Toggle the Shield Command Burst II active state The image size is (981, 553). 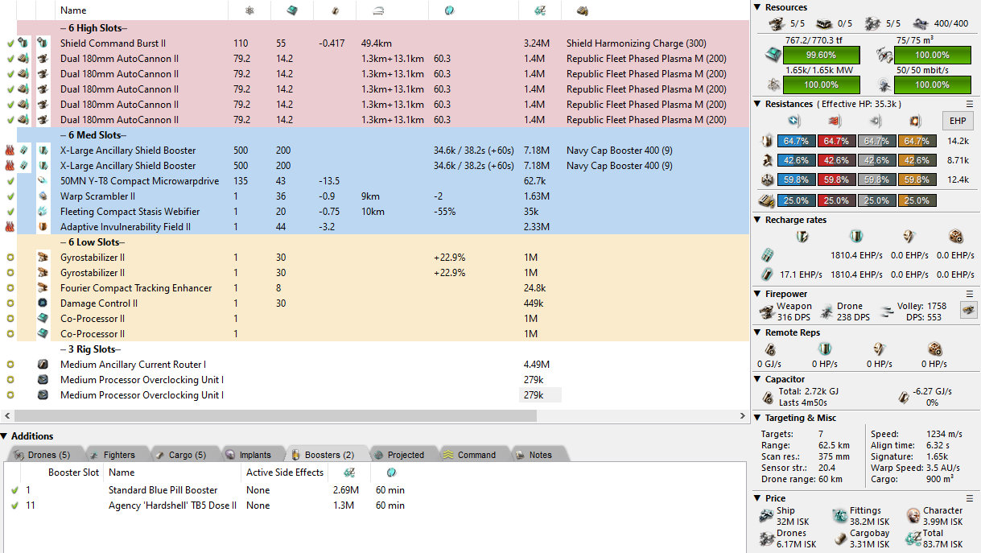[x=10, y=43]
